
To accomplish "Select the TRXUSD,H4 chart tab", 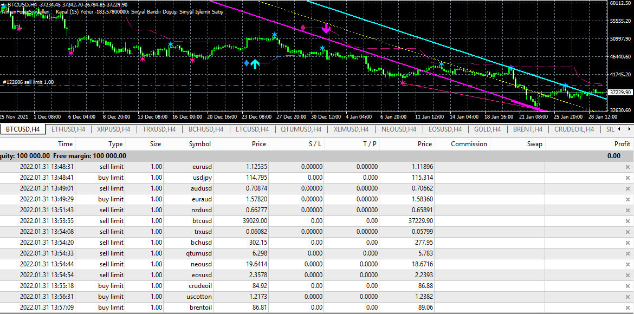I will 159,129.
